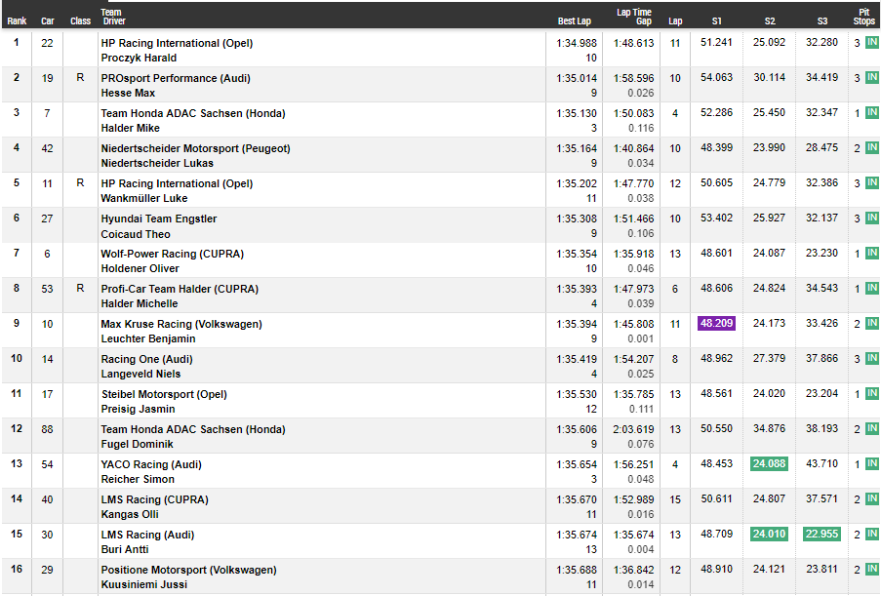Screen dimensions: 881x596
Task: Click the IN badge in Proczyk Harald's row
Action: (872, 42)
